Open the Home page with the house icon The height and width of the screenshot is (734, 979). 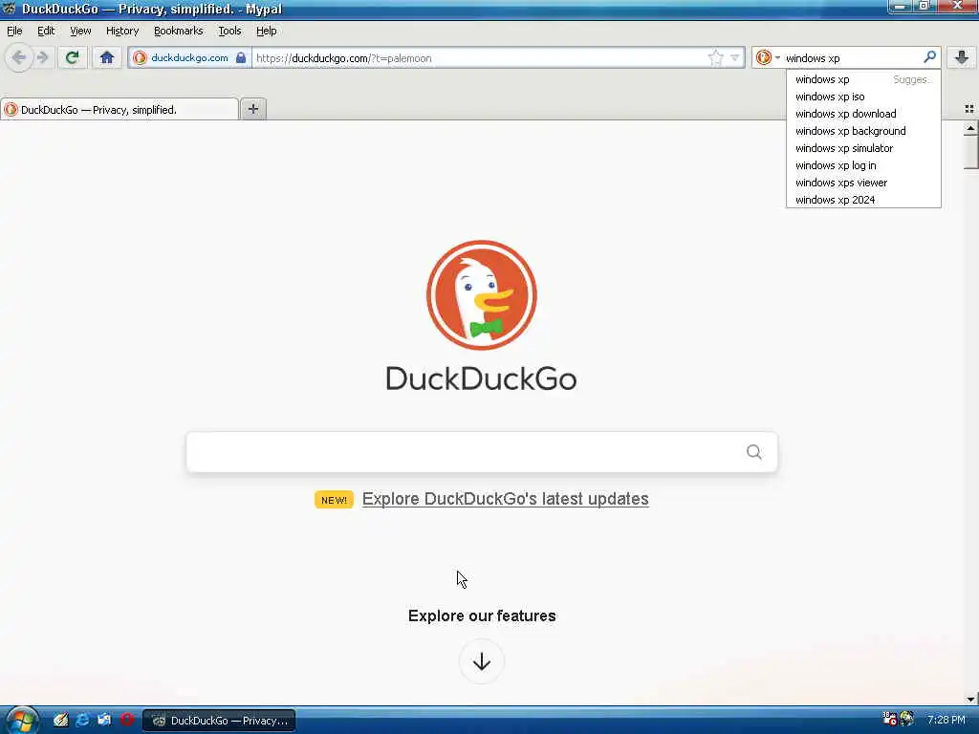107,58
